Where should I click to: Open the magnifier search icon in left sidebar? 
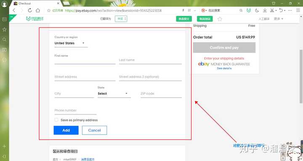pos(4,39)
